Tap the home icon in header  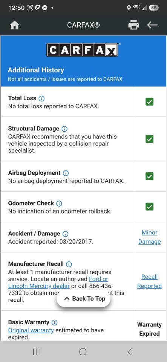[15, 25]
